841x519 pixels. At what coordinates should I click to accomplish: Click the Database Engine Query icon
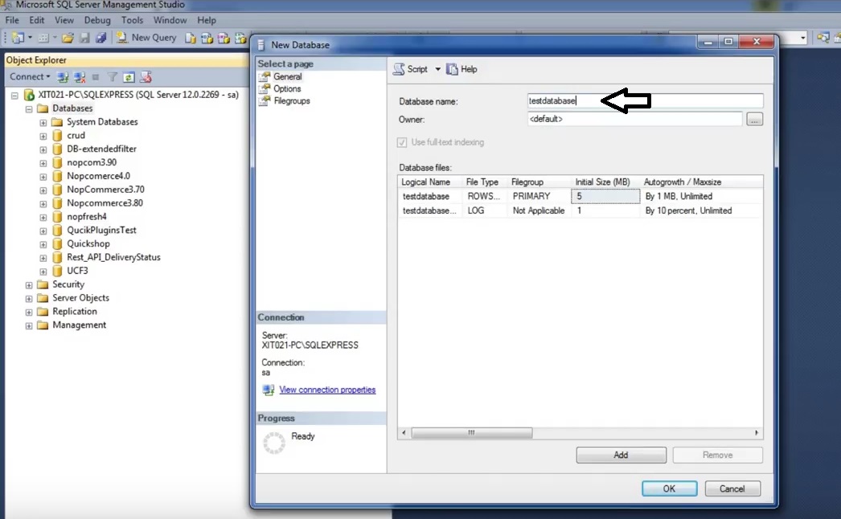[x=191, y=38]
